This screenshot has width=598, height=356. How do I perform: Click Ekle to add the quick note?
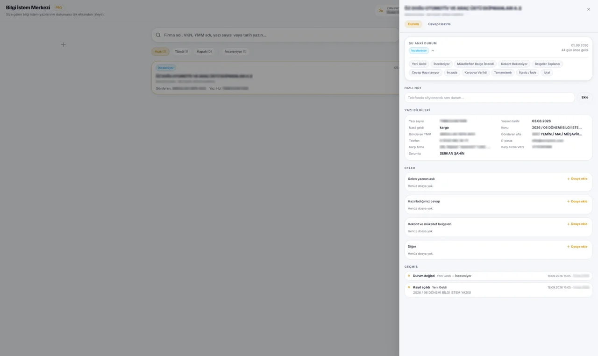click(584, 98)
